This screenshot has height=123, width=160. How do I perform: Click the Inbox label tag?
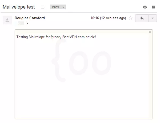pyautogui.click(x=56, y=7)
